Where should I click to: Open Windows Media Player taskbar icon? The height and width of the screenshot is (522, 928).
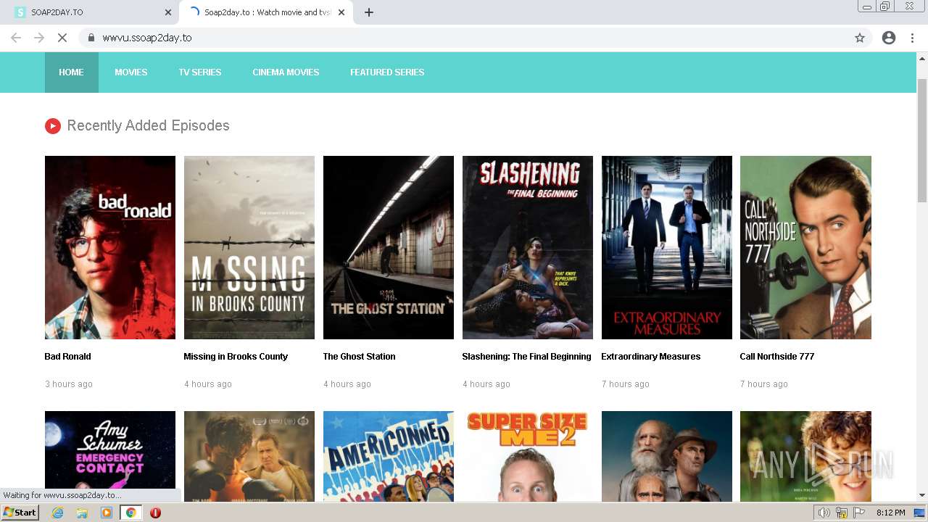[107, 513]
